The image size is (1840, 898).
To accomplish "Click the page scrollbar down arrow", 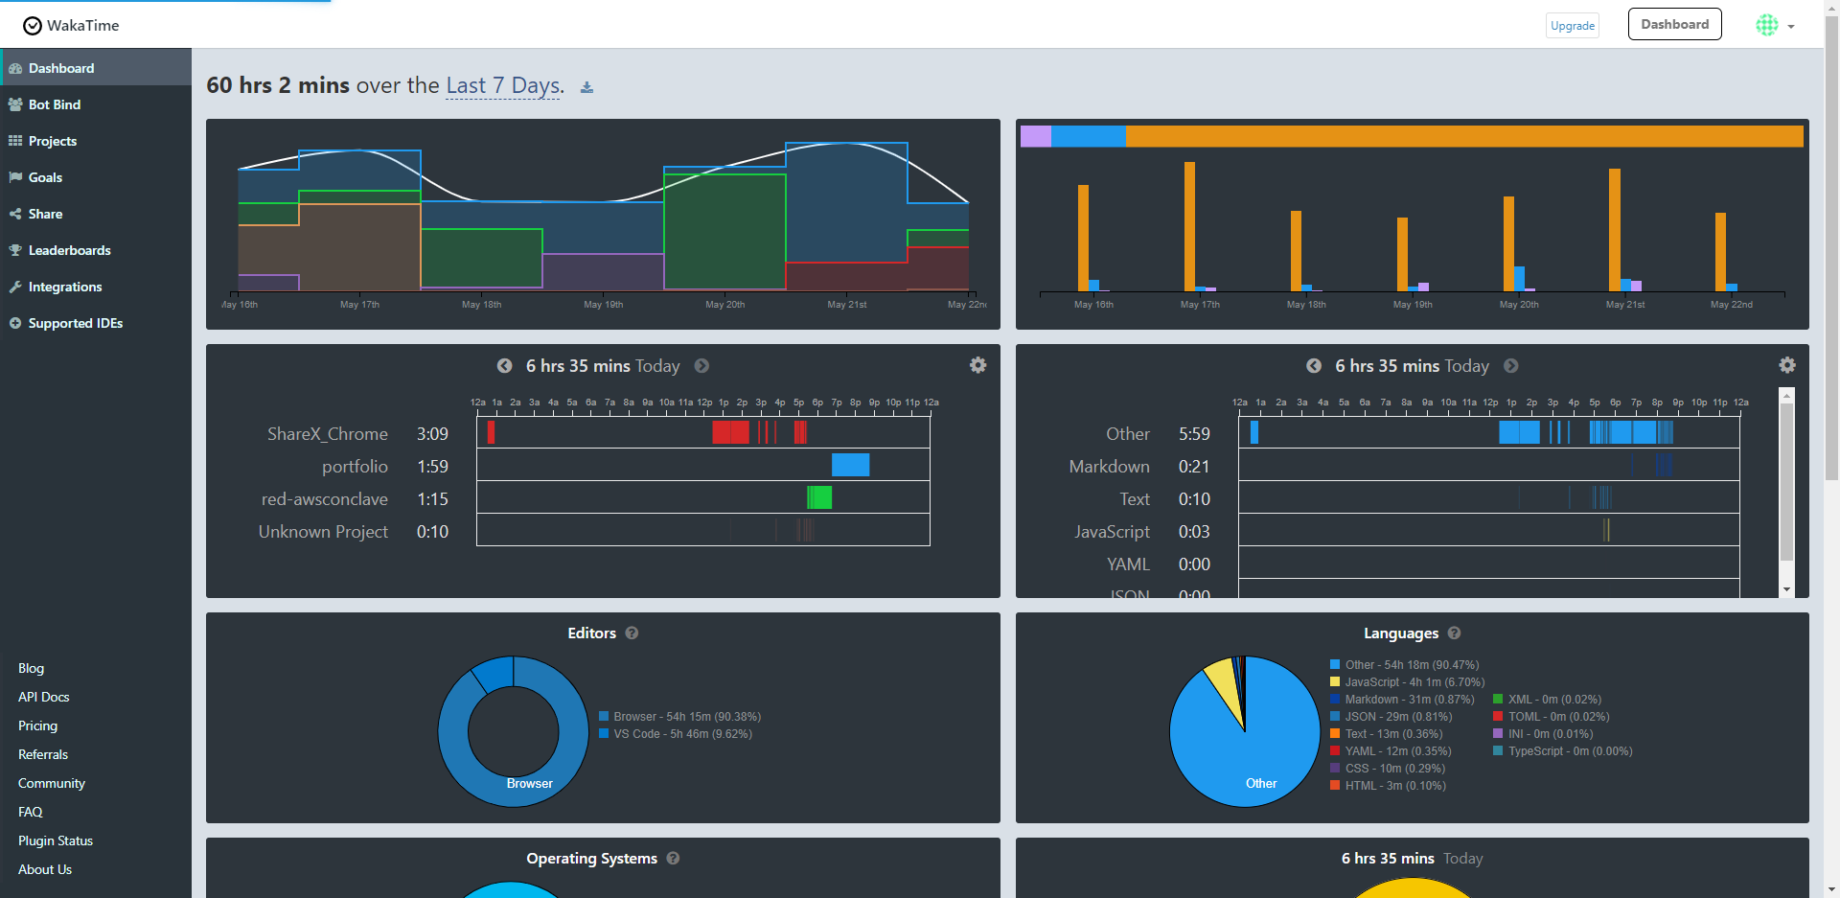I will pos(1831,889).
